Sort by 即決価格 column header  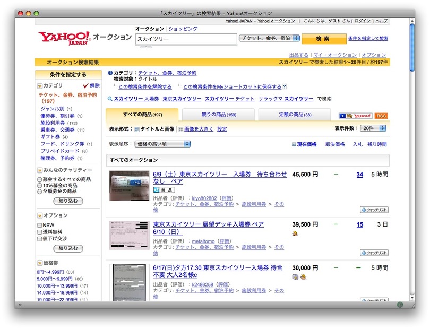[335, 144]
